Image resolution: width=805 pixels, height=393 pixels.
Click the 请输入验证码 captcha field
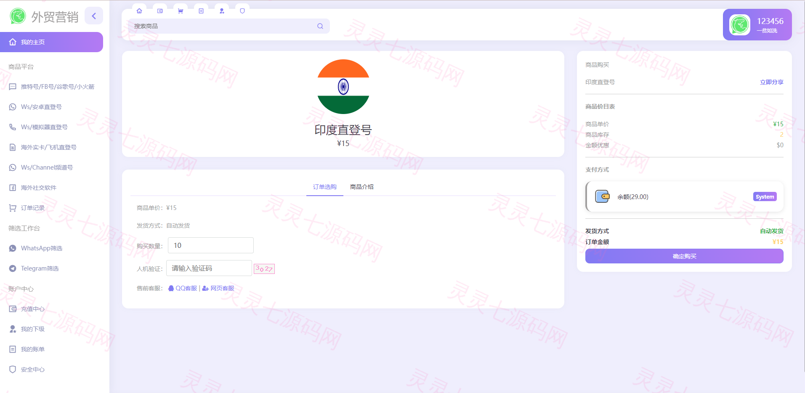point(209,268)
